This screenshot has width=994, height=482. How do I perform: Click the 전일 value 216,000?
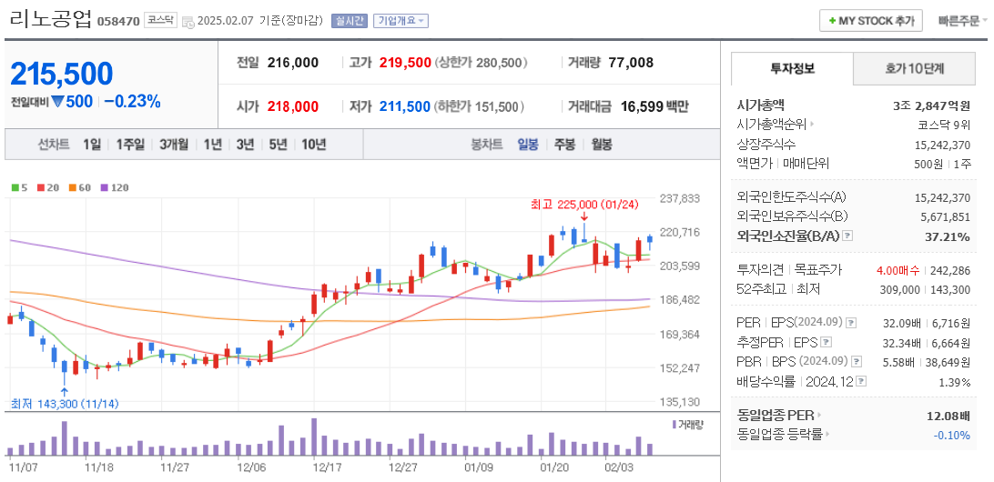pos(293,63)
